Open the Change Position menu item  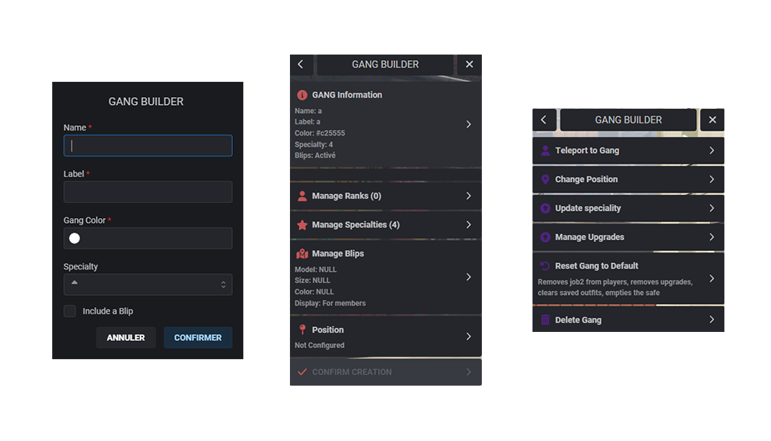coord(628,180)
